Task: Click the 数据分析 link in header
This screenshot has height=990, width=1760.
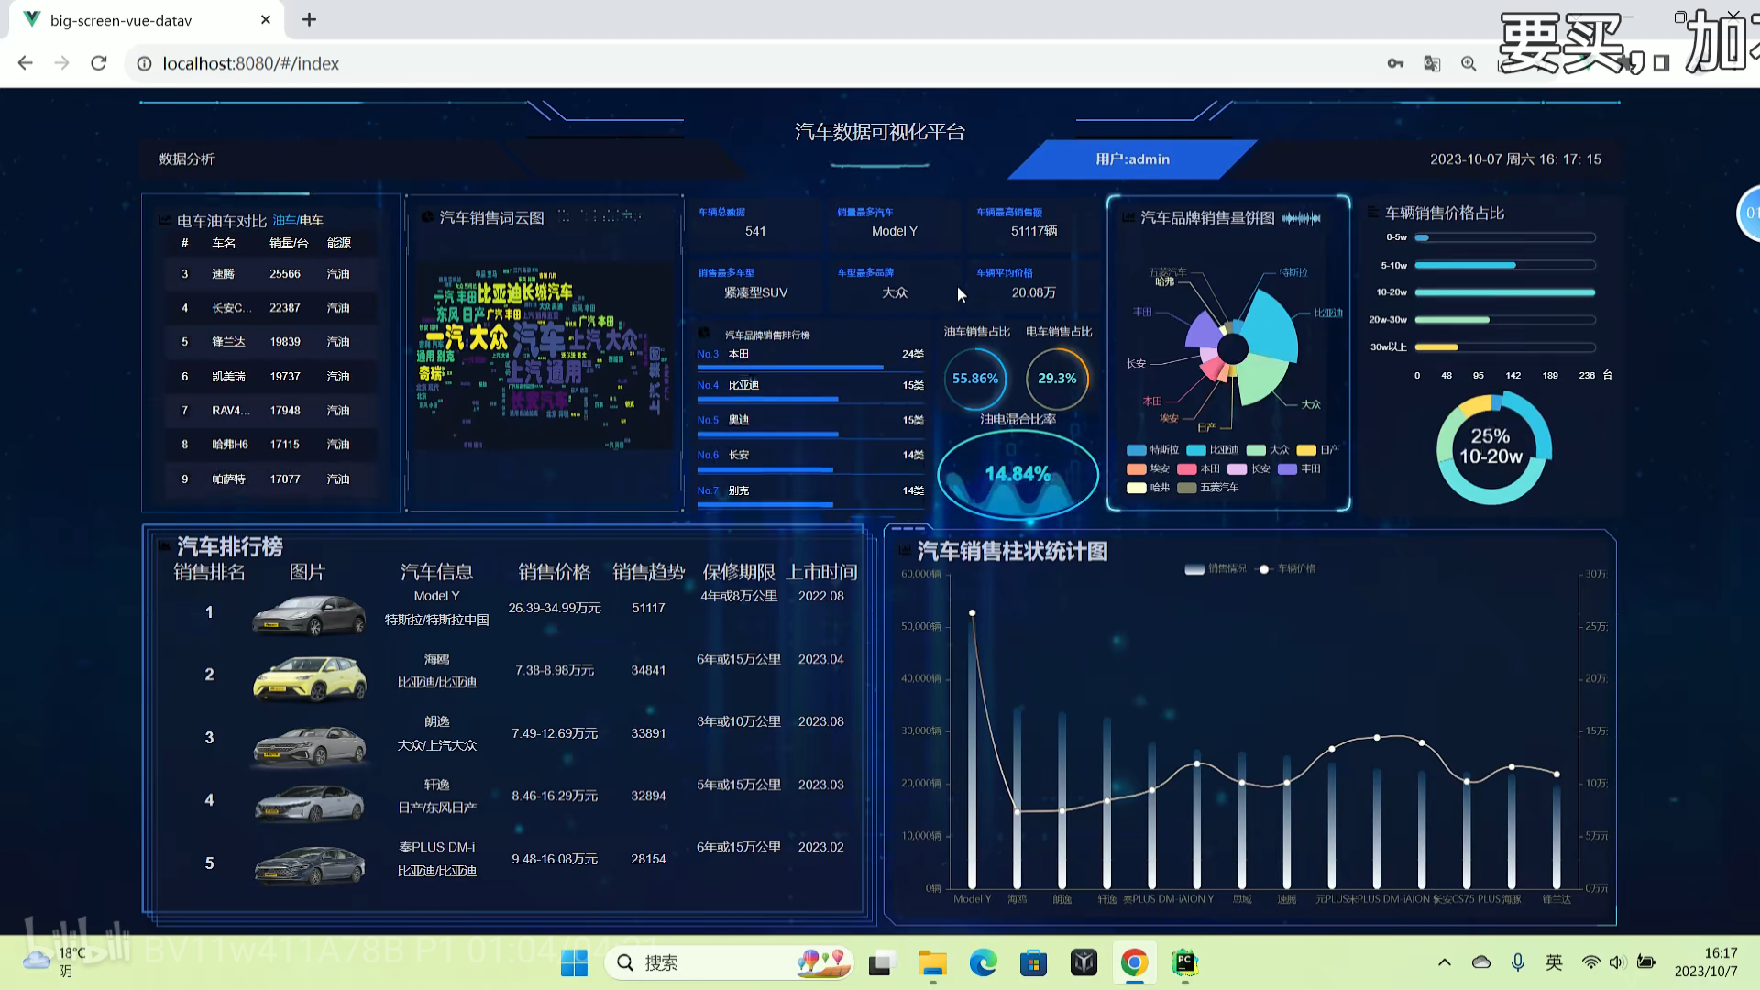Action: [186, 159]
